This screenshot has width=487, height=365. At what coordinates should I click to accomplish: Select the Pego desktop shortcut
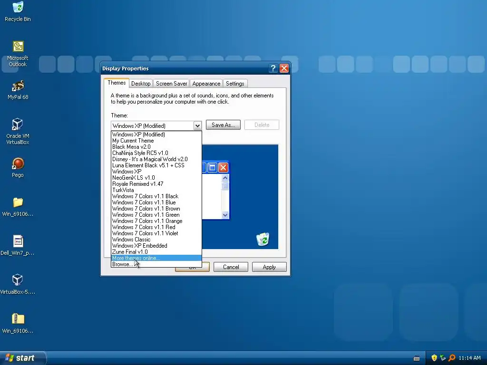pos(18,168)
